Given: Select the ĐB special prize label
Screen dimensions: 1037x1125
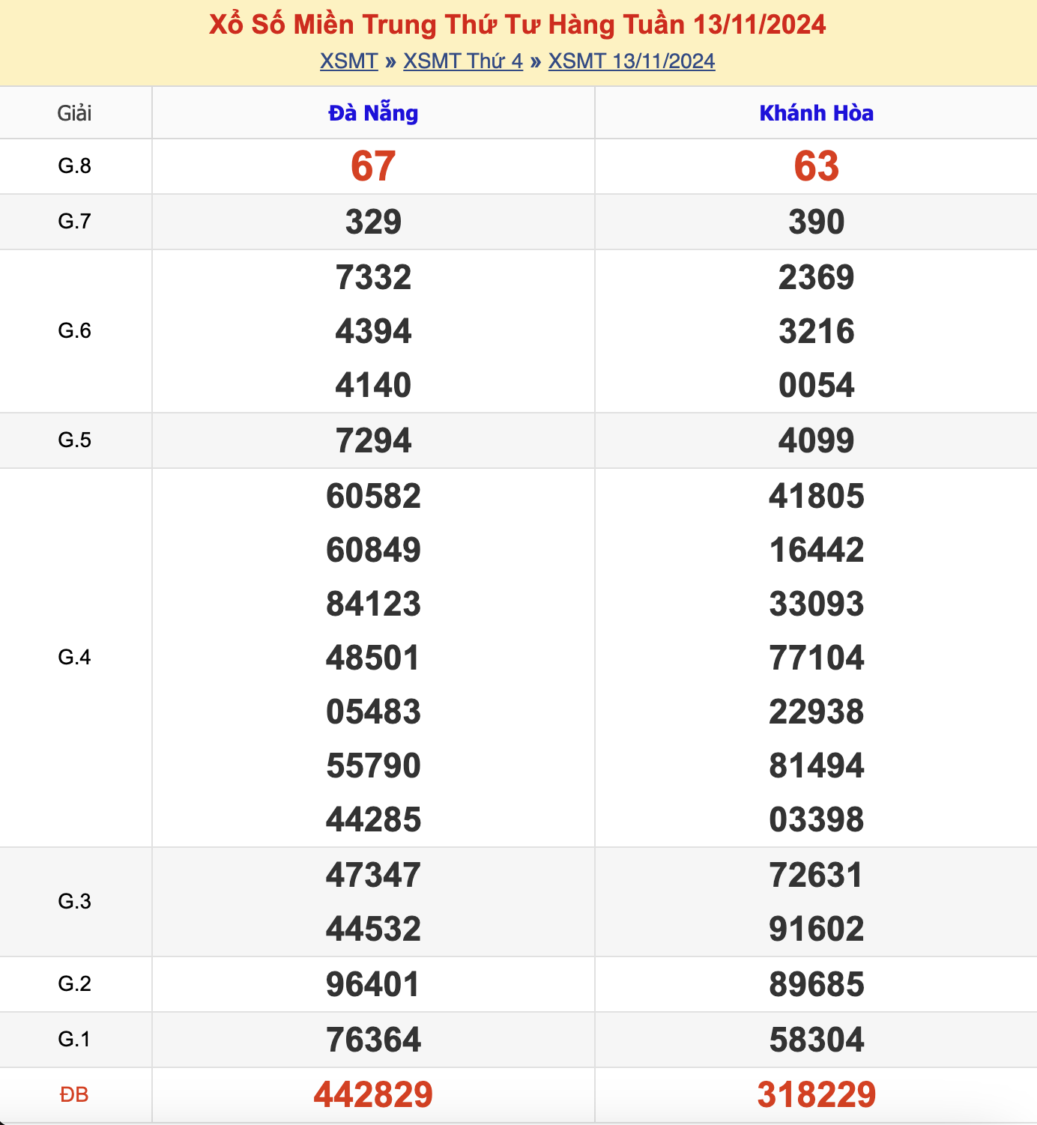Looking at the screenshot, I should [x=75, y=1094].
